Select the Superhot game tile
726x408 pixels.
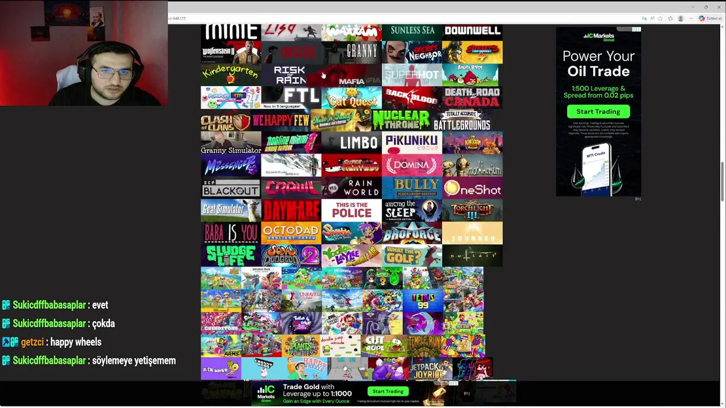coord(412,75)
